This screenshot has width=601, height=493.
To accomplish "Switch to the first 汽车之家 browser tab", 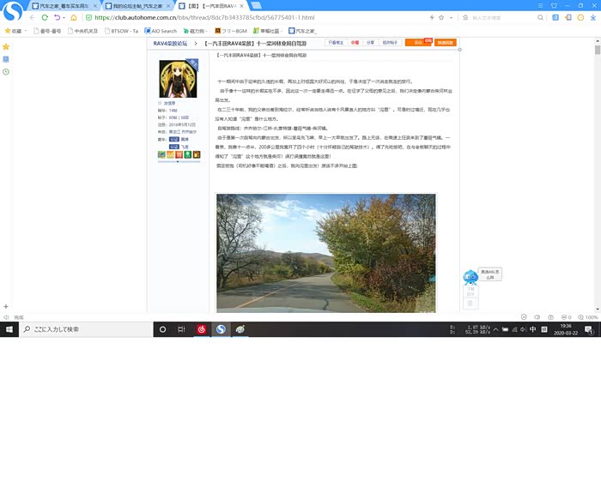I will (60, 5).
